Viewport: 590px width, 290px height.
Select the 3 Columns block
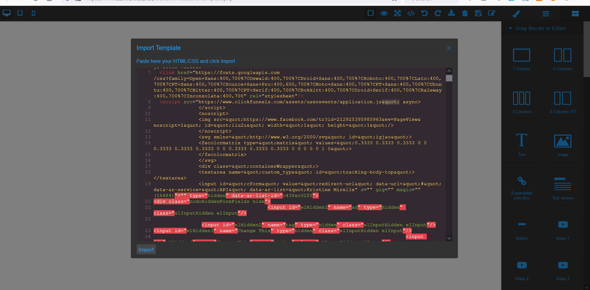tap(522, 101)
